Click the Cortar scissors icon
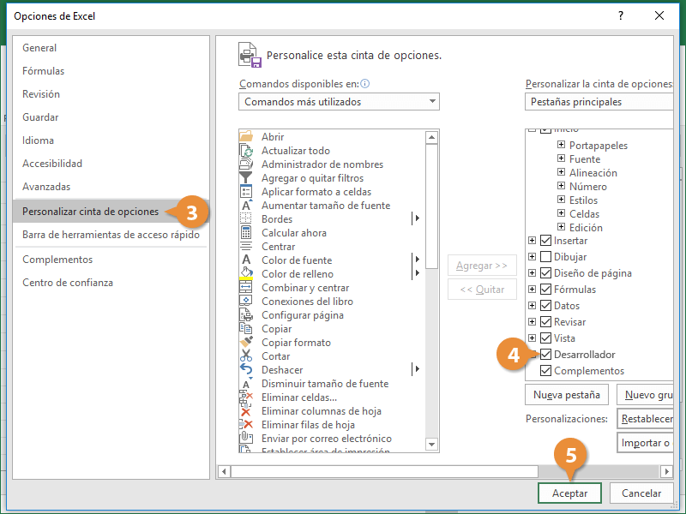 (246, 356)
